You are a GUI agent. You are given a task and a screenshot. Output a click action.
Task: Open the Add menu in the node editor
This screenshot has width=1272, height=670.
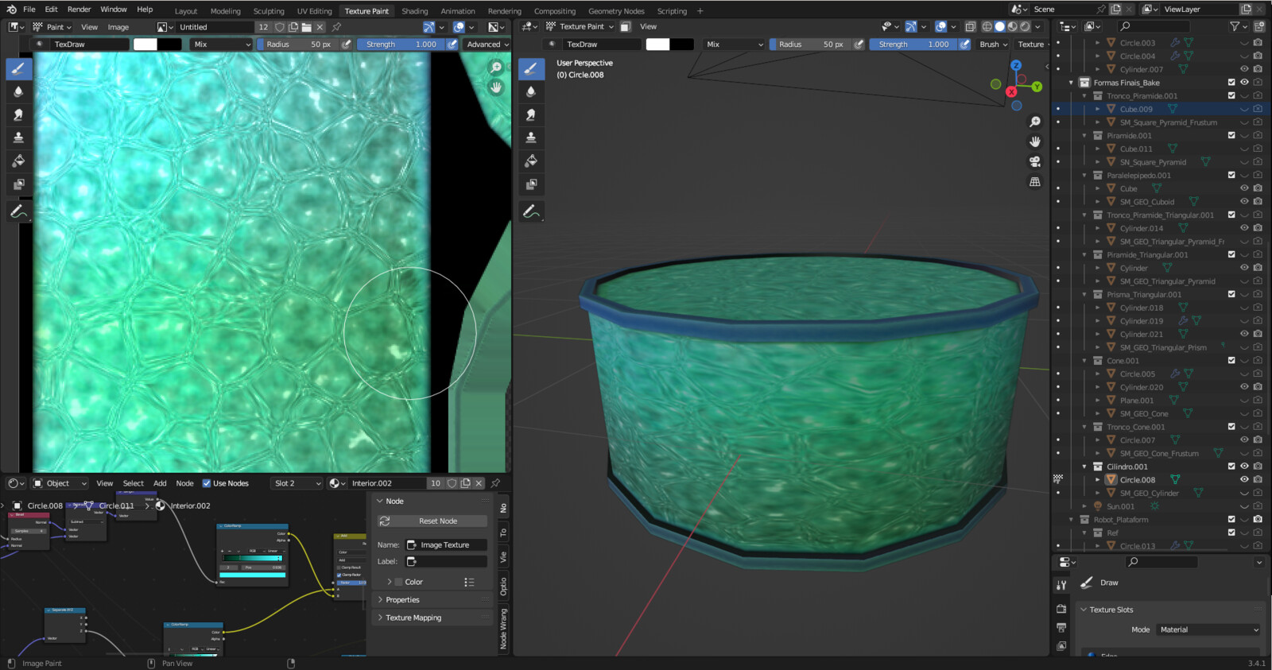pyautogui.click(x=160, y=483)
